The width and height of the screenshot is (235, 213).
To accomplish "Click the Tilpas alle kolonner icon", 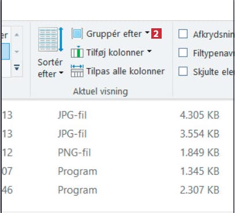I will click(77, 71).
